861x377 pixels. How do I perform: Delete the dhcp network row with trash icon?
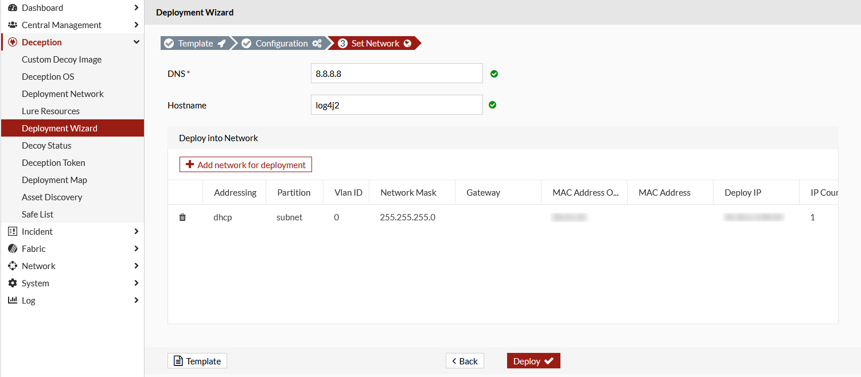[182, 217]
